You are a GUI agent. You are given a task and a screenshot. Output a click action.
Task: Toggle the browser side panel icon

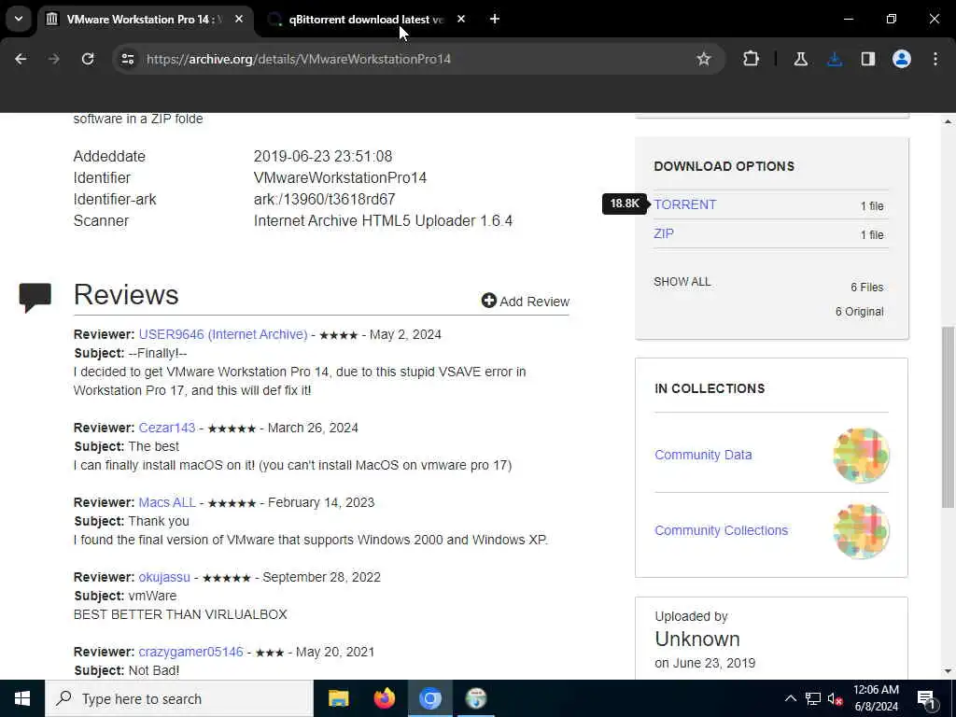click(x=868, y=59)
